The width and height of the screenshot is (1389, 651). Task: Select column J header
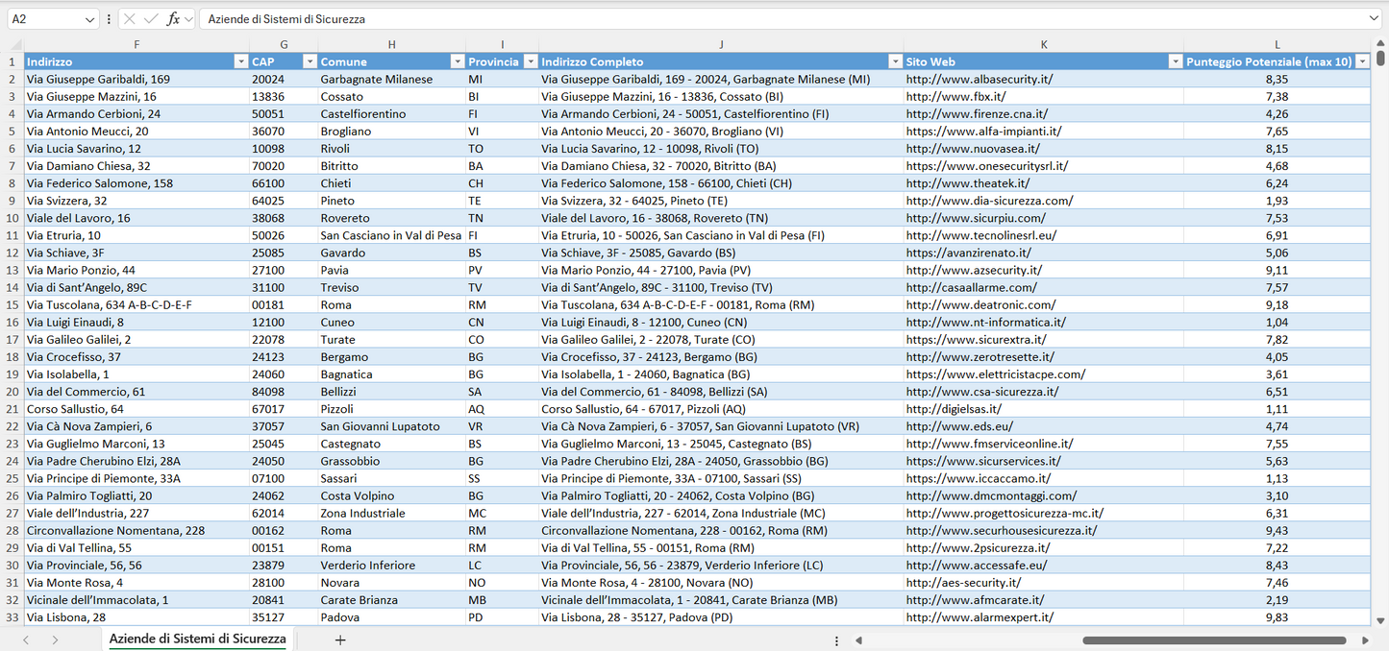pos(721,44)
